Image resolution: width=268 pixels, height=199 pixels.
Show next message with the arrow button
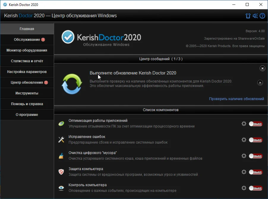(260, 83)
